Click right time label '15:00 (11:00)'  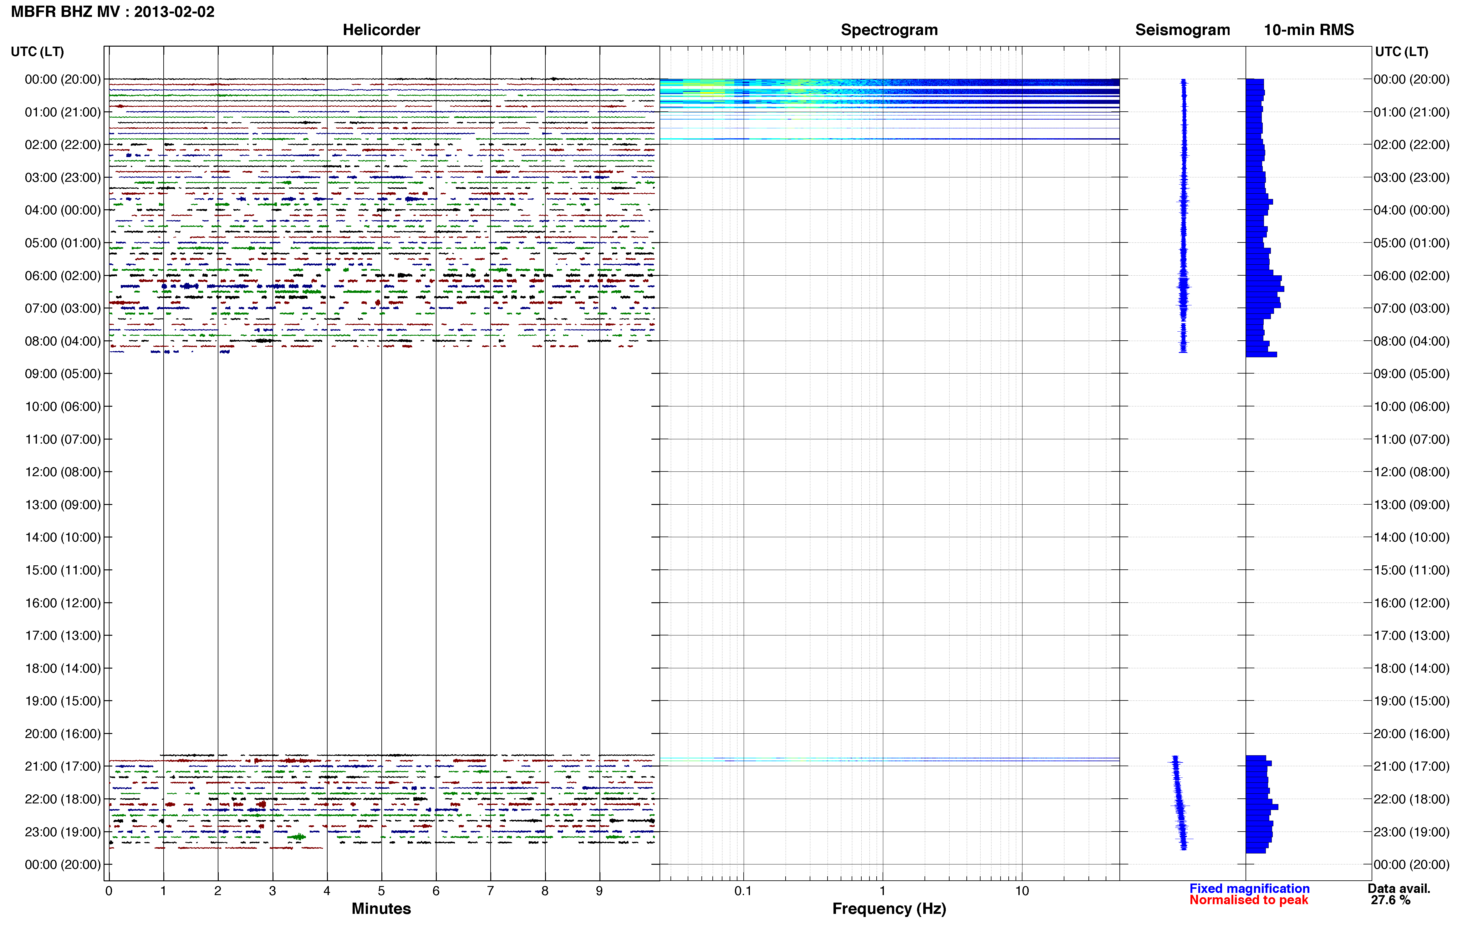tap(1411, 570)
